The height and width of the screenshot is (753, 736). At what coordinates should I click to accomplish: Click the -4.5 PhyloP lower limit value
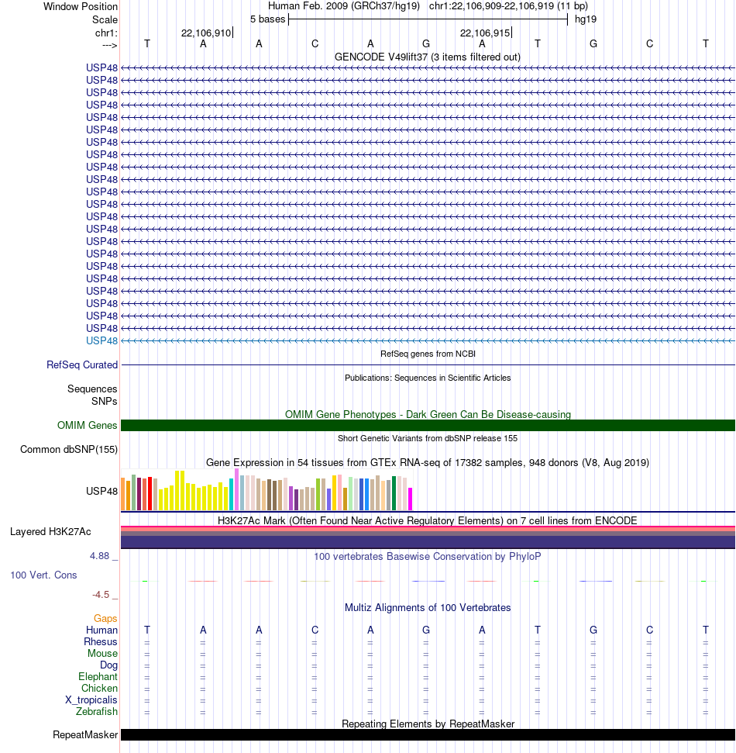(x=101, y=595)
